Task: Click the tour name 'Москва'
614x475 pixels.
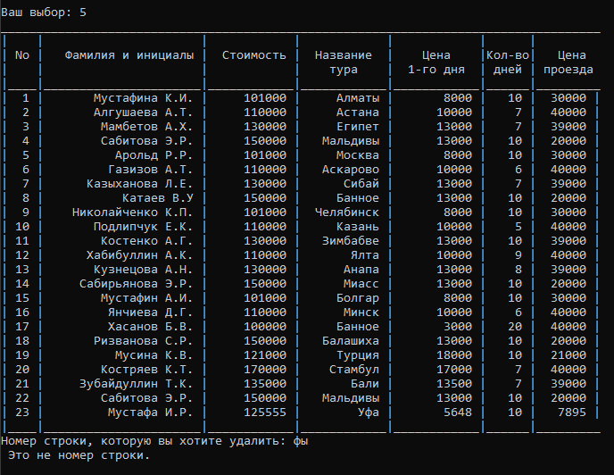Action: 358,155
